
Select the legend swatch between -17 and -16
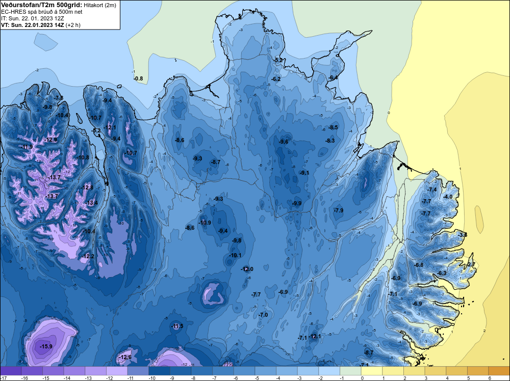[11, 371]
